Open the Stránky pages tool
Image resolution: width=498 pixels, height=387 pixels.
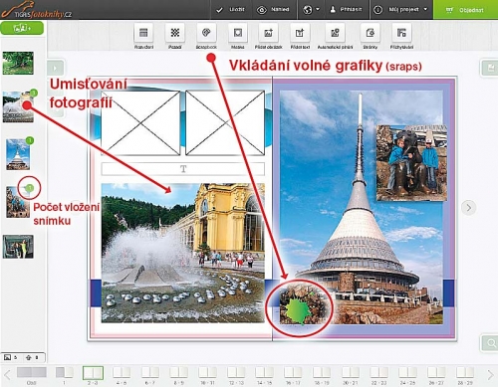370,33
